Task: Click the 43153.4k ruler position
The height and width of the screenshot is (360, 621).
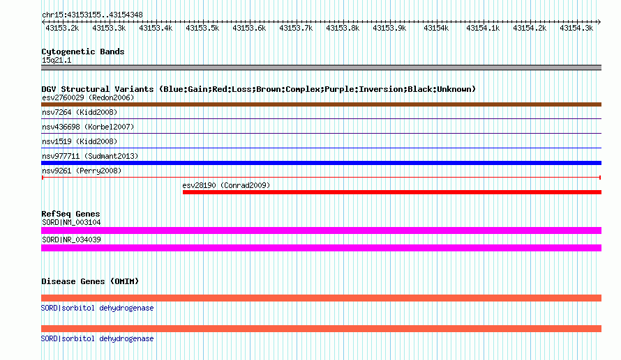Action: (x=156, y=28)
